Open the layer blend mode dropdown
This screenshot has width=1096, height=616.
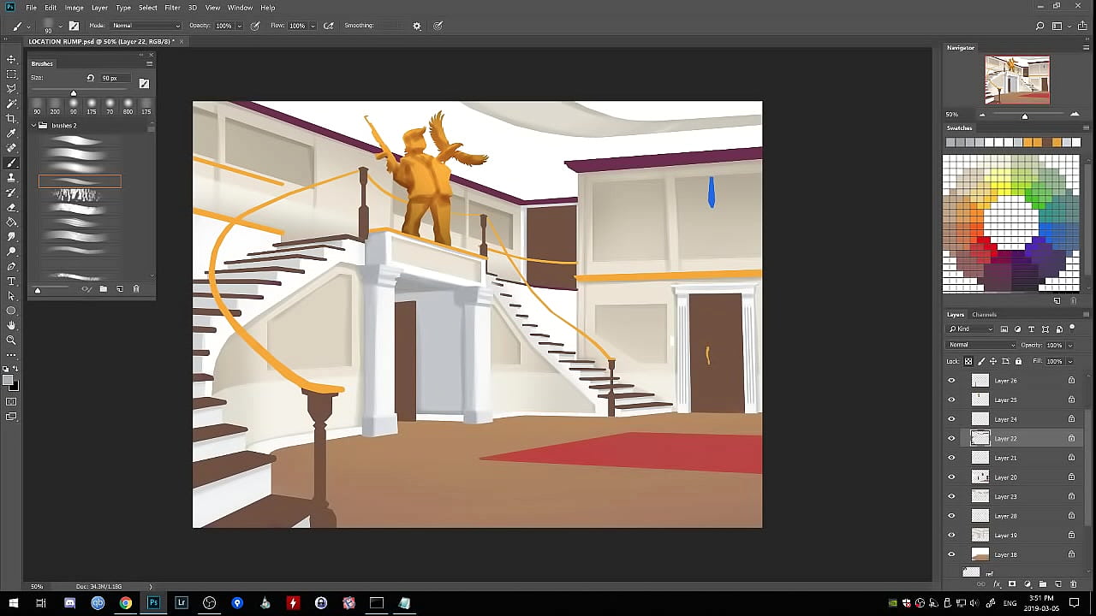click(x=981, y=345)
